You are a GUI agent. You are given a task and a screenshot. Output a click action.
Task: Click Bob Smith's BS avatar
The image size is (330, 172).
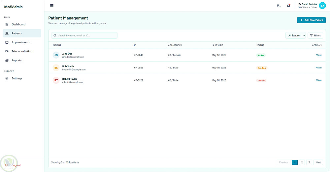coord(56,68)
